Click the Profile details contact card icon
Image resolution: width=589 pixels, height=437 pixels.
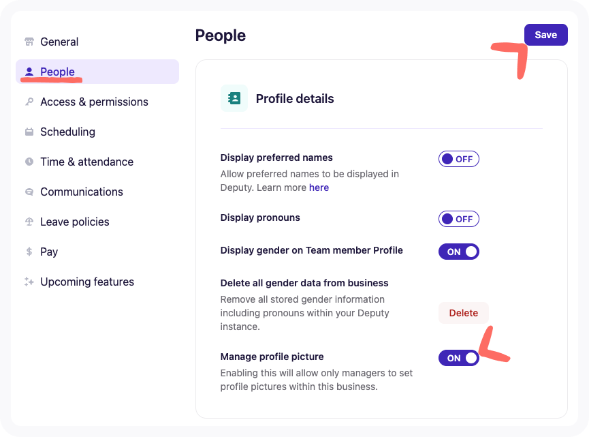[234, 97]
